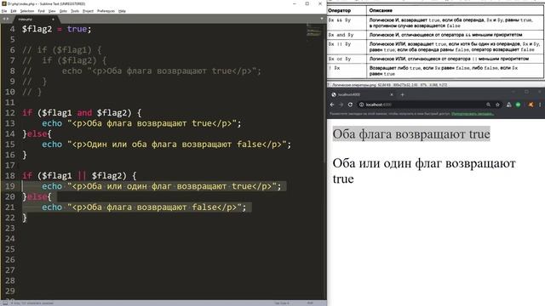545x306 pixels.
Task: Click the tab navigation arrows in Sublime
Action: [6, 19]
